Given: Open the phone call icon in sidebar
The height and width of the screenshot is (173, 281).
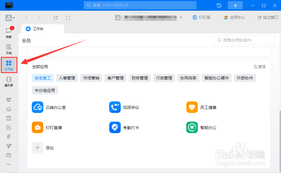Looking at the screenshot, I should point(9,100).
